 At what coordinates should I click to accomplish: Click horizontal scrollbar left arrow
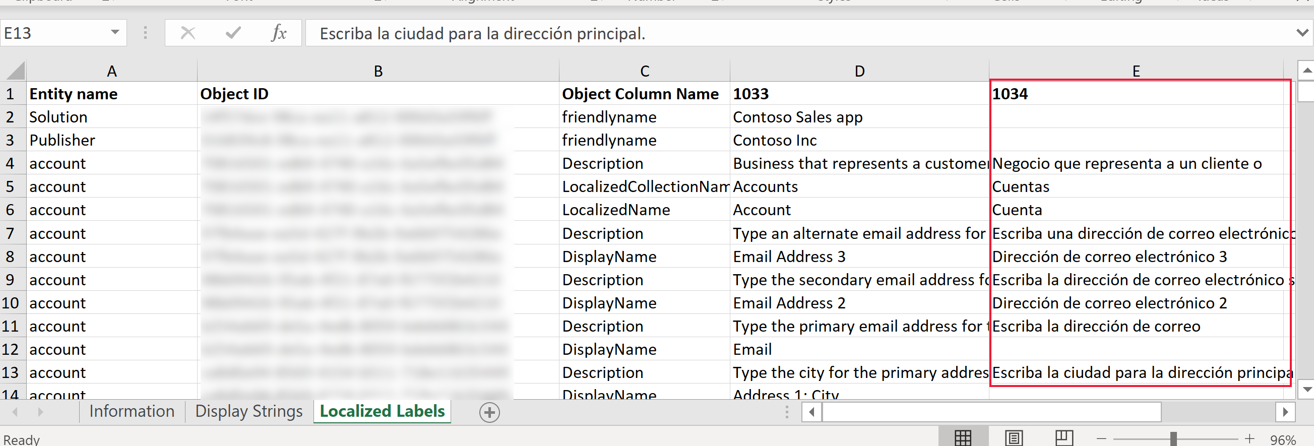click(x=811, y=412)
